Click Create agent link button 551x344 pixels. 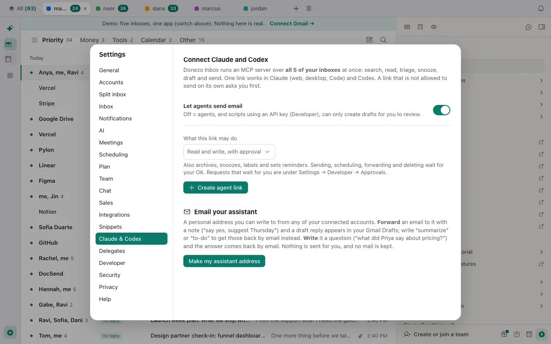click(216, 187)
